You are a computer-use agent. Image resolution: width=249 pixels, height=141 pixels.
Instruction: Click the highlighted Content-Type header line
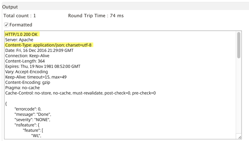48,45
